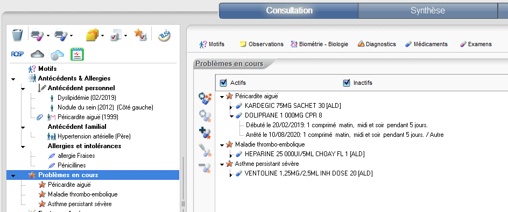Select Maladie thrombo-embolique in left tree

(x=82, y=194)
